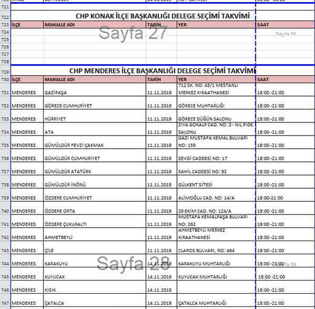The width and height of the screenshot is (315, 309).
Task: Click KUYUCAK neighborhood cell
Action: 94,274
